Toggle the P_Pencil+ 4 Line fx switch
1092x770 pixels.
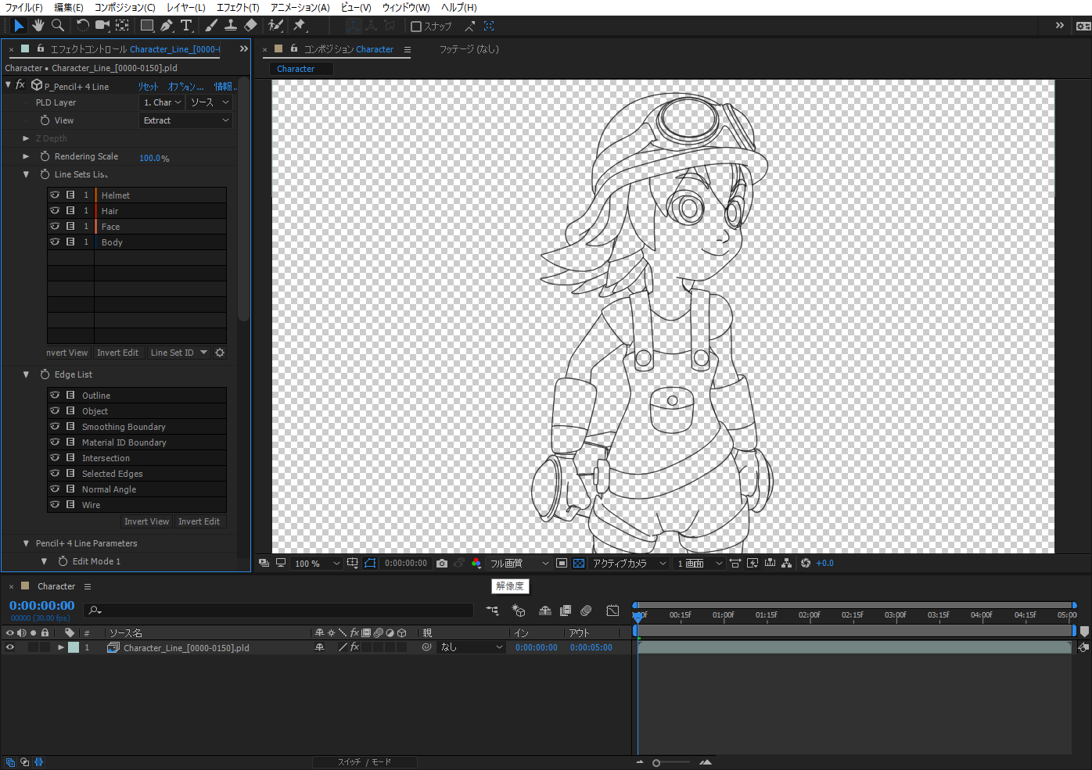point(20,85)
